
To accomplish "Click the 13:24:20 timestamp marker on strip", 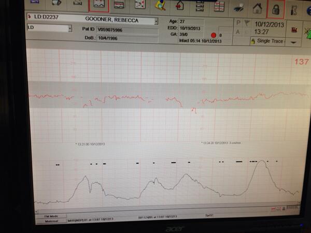I will [221, 143].
